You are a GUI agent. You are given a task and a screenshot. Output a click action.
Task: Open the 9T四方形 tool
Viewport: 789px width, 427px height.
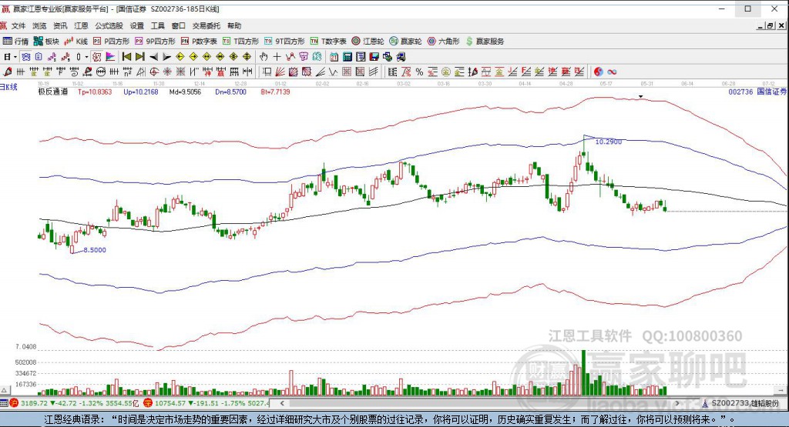click(x=284, y=42)
